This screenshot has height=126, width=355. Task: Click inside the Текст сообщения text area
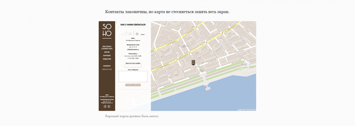[133, 76]
